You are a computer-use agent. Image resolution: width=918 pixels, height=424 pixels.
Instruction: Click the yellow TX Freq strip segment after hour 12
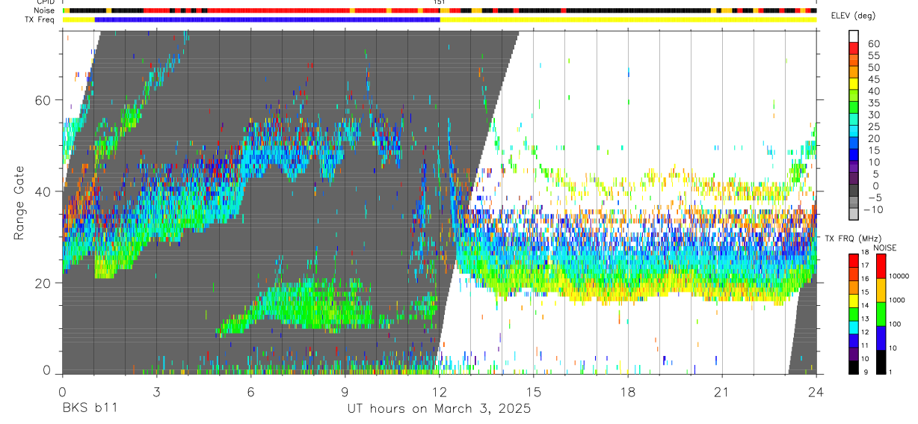(629, 19)
